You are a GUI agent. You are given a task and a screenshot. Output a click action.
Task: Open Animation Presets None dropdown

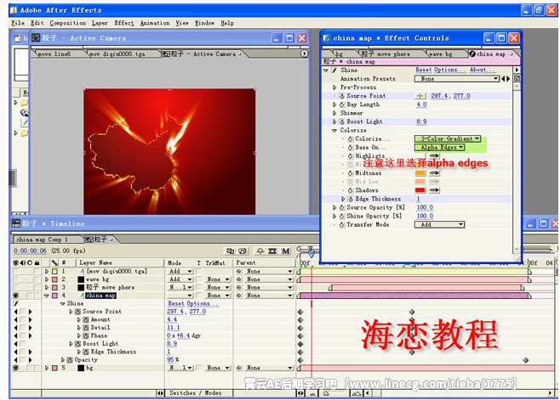point(456,79)
